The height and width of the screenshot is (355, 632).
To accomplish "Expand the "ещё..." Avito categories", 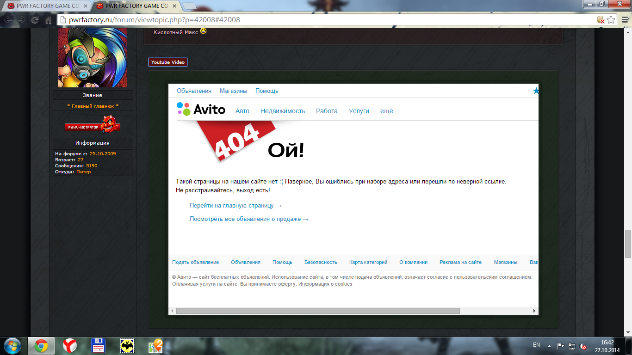I will tap(389, 111).
